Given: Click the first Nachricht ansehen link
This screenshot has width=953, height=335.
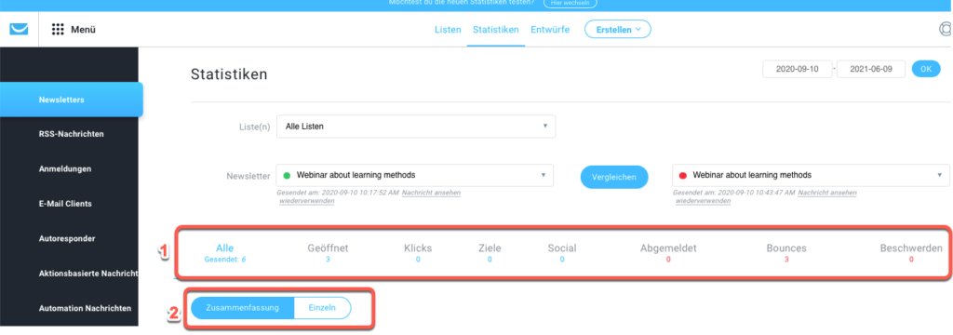Looking at the screenshot, I should (431, 193).
